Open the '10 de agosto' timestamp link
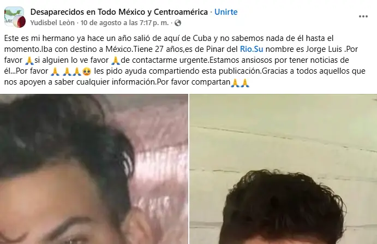The image size is (377, 244). 124,23
